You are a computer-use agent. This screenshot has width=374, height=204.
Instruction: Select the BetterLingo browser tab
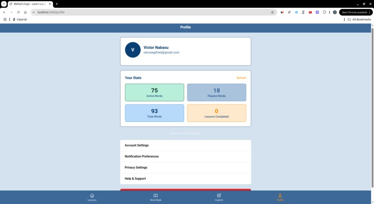[30, 4]
